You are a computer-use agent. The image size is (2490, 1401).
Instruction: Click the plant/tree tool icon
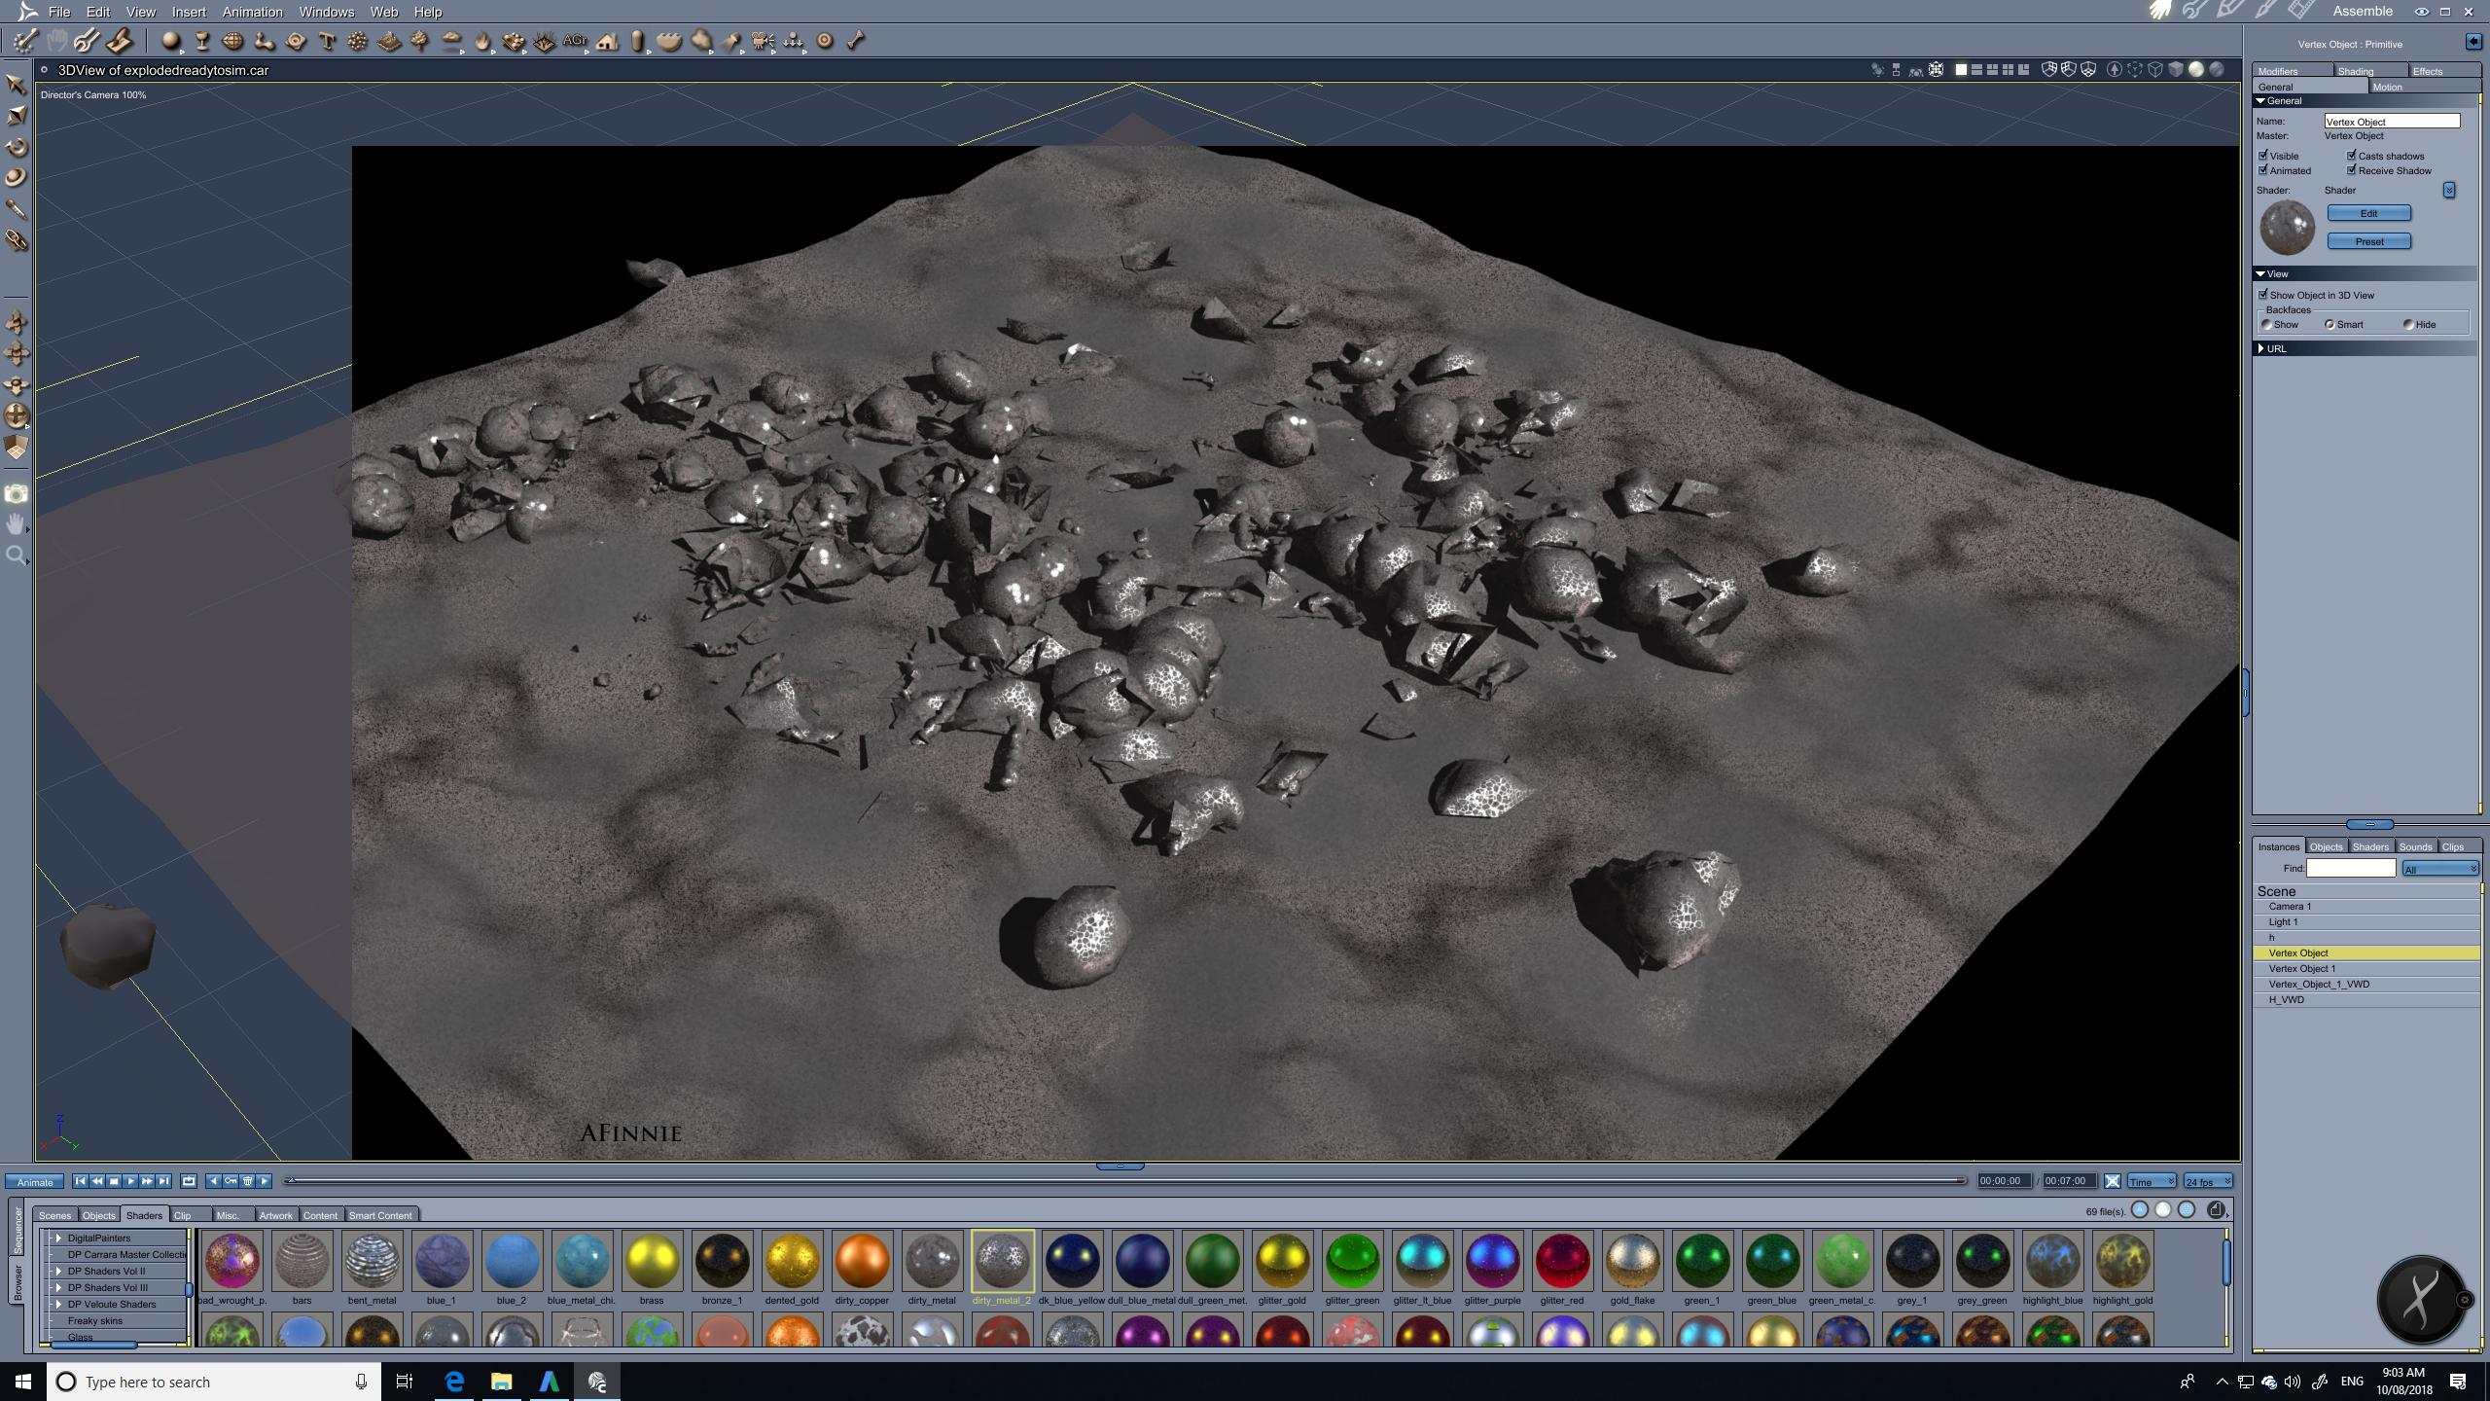click(x=420, y=41)
